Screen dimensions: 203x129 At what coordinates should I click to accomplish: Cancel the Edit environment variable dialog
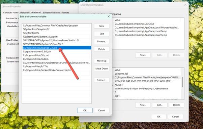[101, 111]
